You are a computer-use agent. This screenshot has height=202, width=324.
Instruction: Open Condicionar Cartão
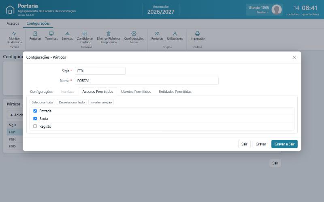(85, 38)
